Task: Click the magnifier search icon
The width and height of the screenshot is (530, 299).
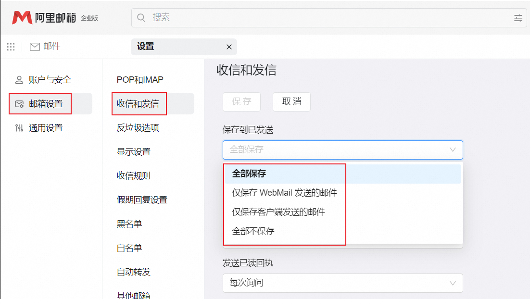Action: (141, 18)
